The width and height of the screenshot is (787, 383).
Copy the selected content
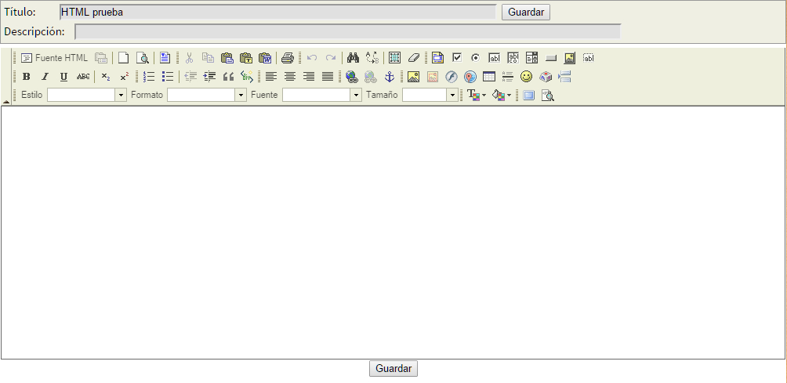click(x=209, y=58)
